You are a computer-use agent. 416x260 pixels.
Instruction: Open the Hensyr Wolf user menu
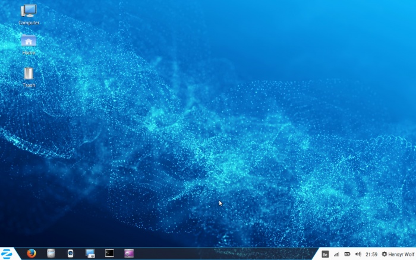pos(398,255)
